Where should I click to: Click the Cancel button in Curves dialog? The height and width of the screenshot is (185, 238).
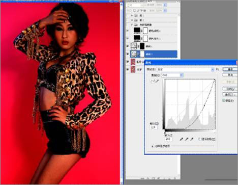tap(230, 75)
